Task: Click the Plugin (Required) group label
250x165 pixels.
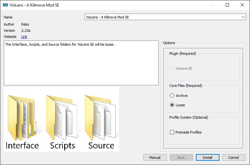Action: [x=183, y=53]
